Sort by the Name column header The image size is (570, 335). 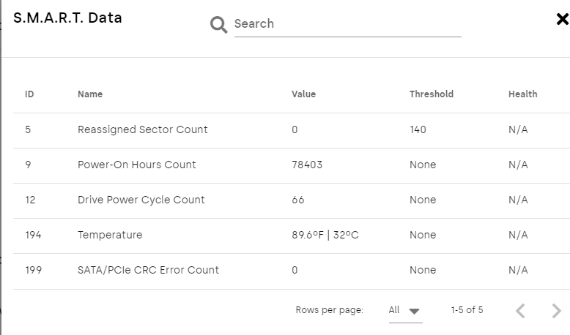pos(90,94)
